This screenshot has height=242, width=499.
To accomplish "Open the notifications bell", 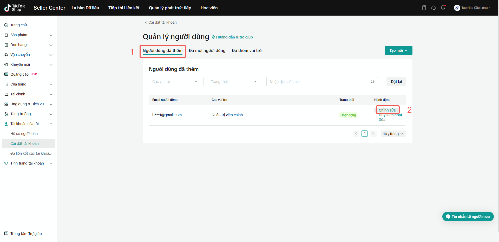I will (443, 8).
